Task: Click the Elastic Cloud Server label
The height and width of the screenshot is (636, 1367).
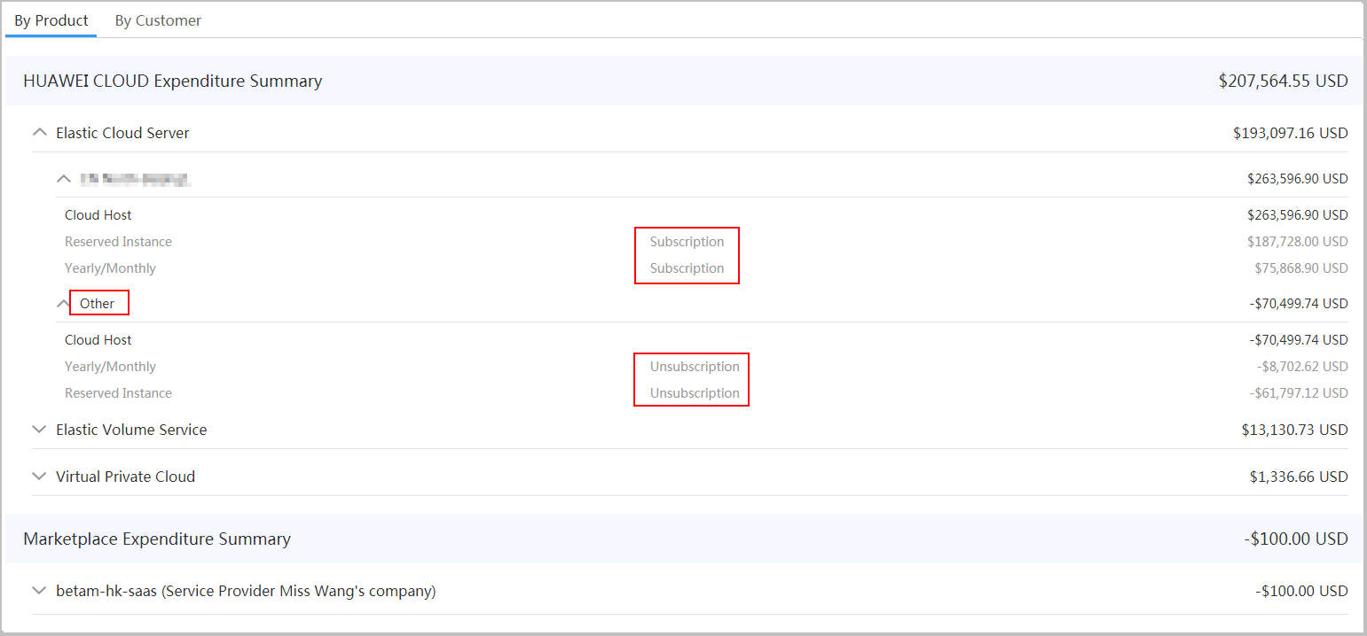Action: (x=122, y=133)
